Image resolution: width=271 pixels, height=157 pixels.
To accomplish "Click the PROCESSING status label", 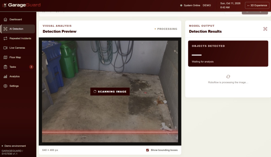I will point(167,29).
